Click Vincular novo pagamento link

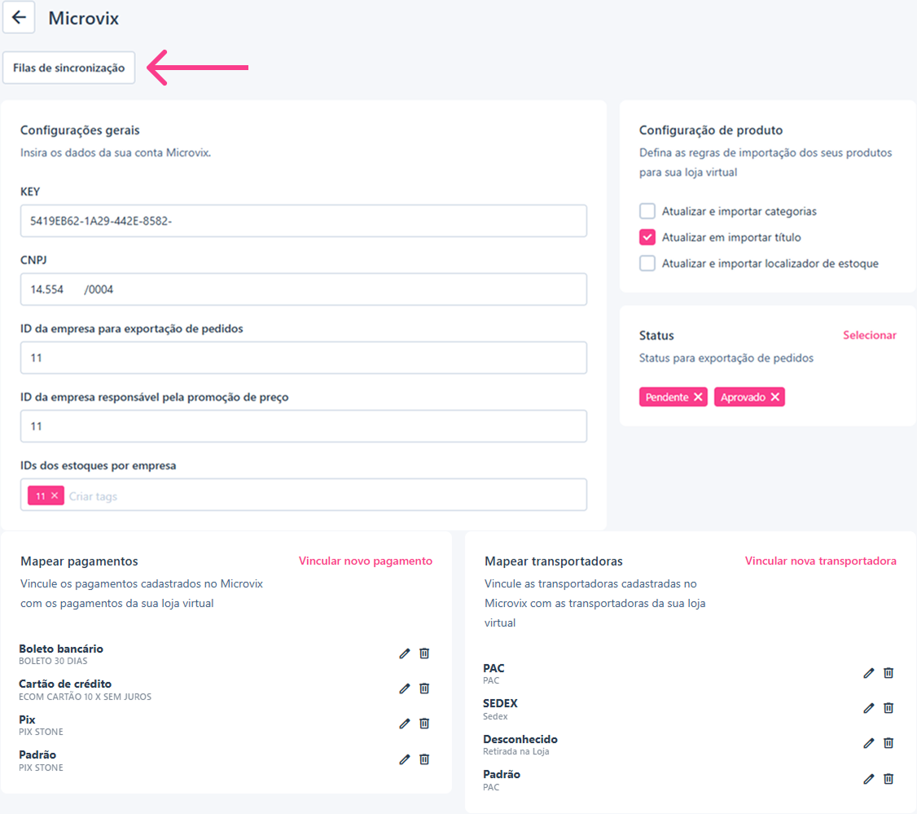tap(366, 561)
